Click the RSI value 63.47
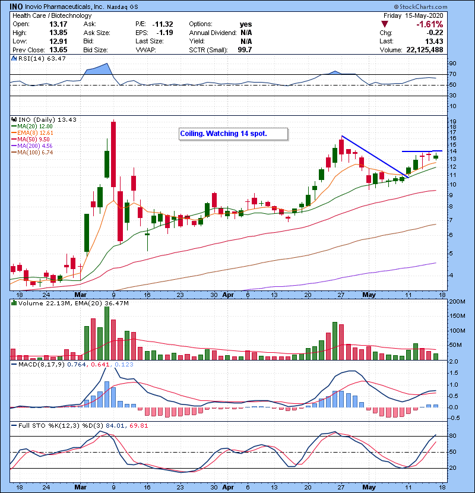 coord(55,58)
